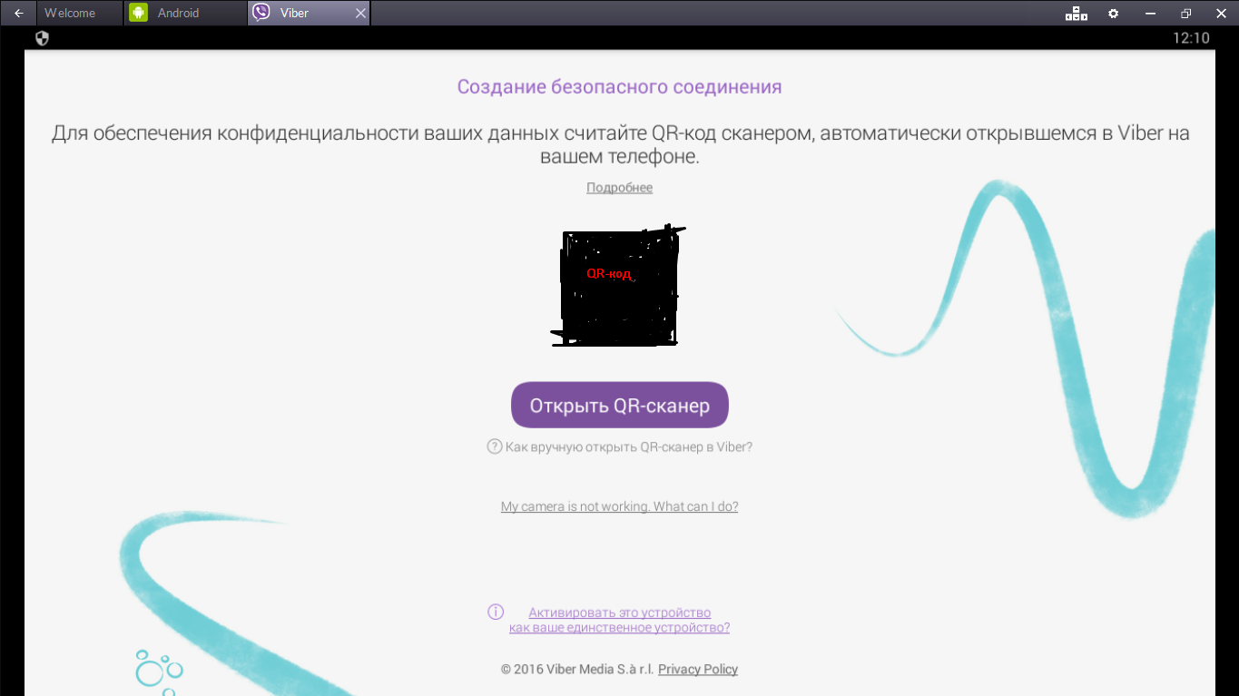
Task: Open Как вручную открыть QR-сканер в Viber link
Action: [x=629, y=446]
